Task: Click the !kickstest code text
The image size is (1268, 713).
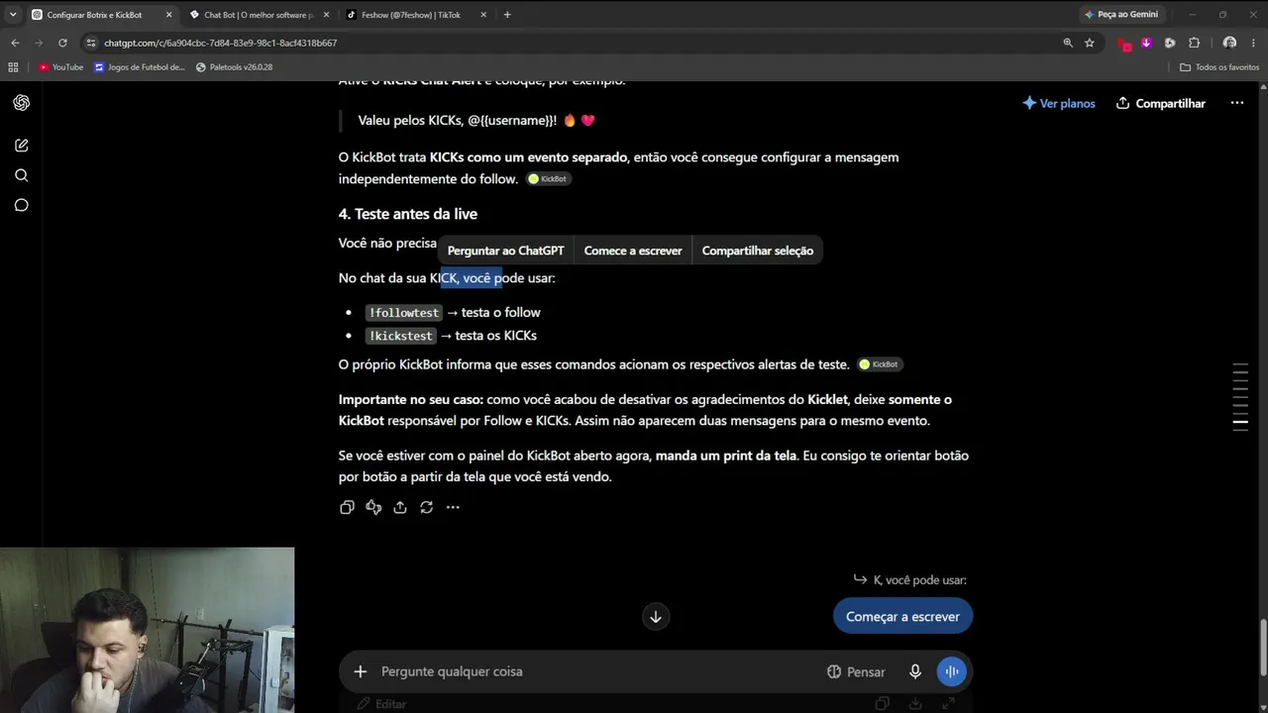Action: (x=400, y=336)
